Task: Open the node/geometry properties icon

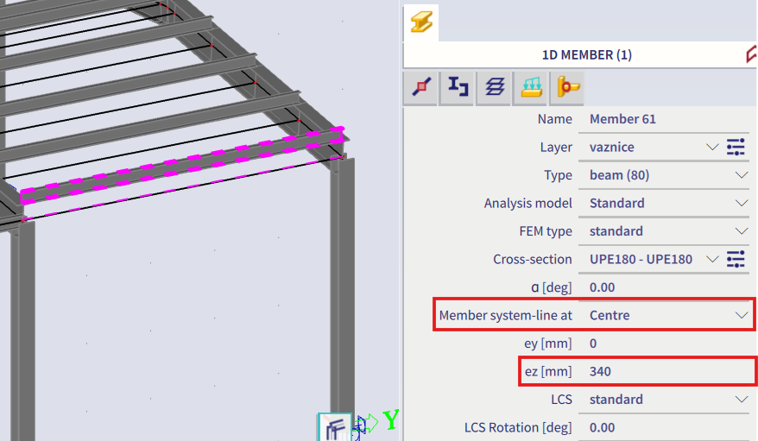Action: click(x=421, y=87)
